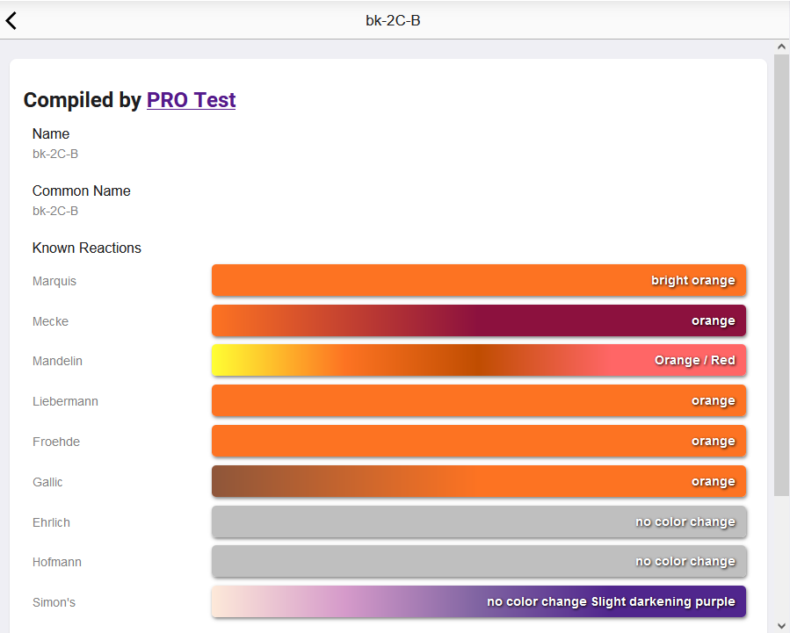Click the Froehde reagent label
Viewport: 790px width, 633px height.
pos(56,442)
